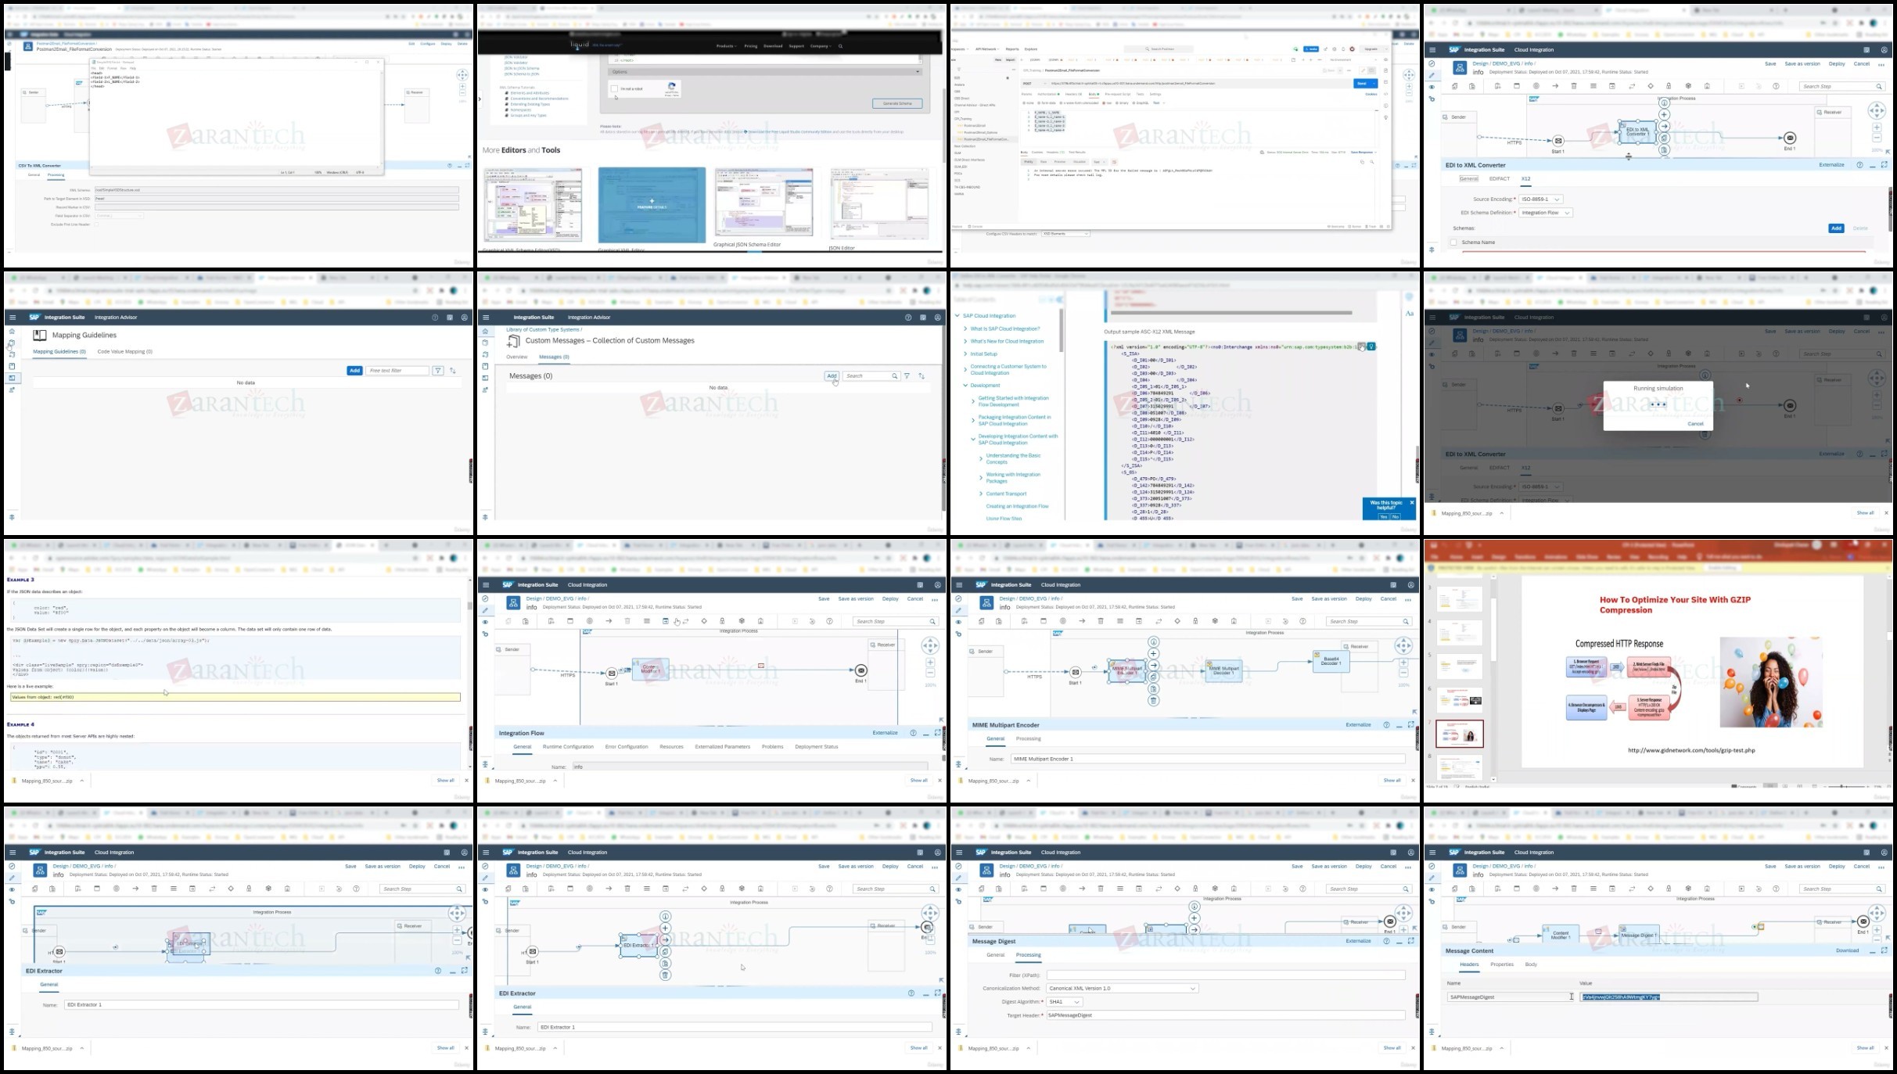
Task: Focus the Free text filter field
Action: coord(397,371)
